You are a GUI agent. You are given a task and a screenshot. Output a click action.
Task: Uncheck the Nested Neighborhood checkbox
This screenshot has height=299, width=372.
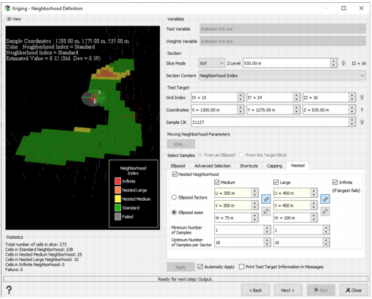click(175, 174)
